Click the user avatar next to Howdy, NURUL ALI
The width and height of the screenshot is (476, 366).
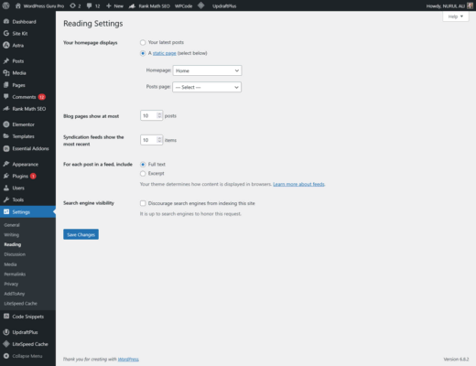tap(470, 5)
